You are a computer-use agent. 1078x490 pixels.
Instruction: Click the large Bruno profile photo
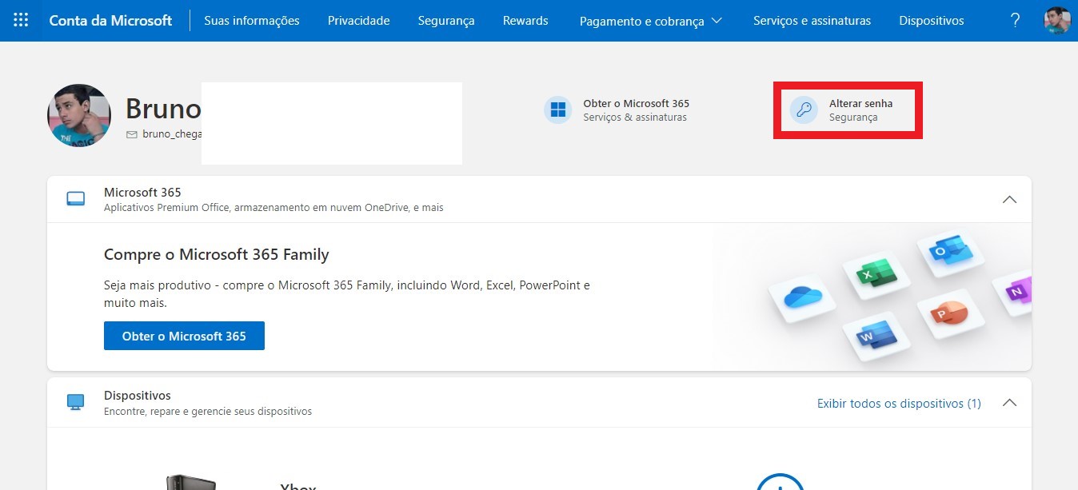(79, 115)
